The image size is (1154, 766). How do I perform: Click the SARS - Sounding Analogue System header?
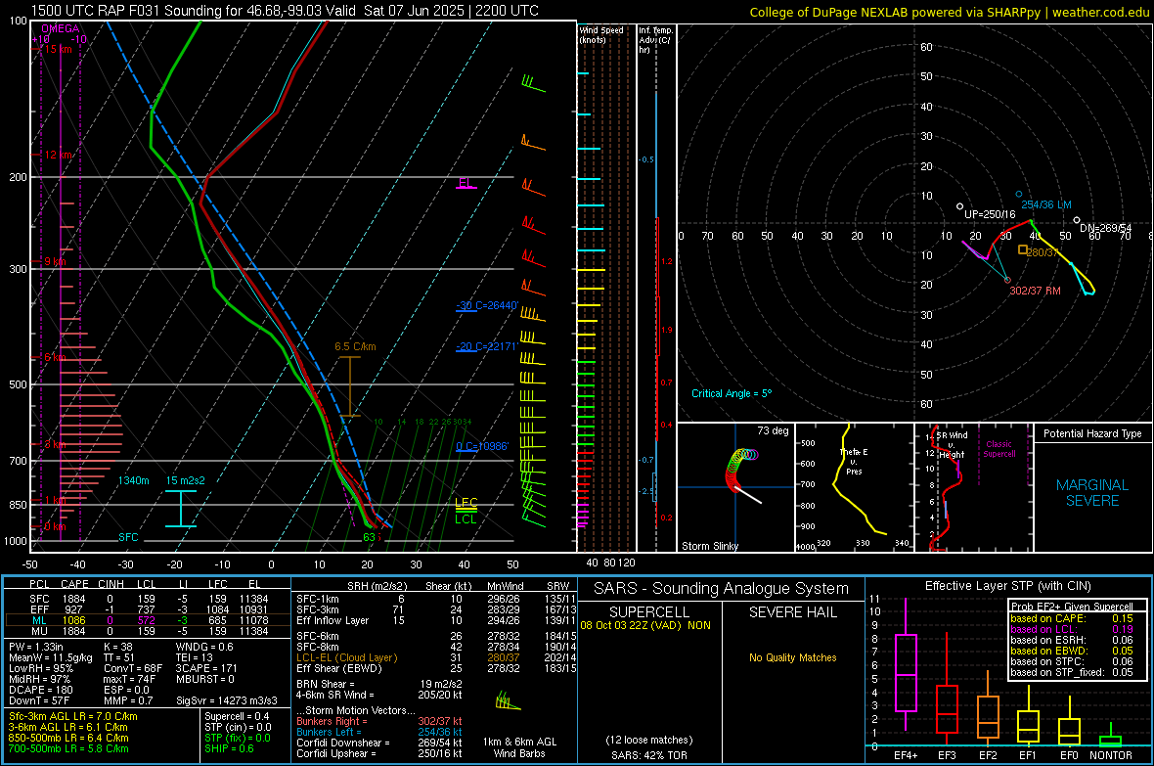coord(721,589)
